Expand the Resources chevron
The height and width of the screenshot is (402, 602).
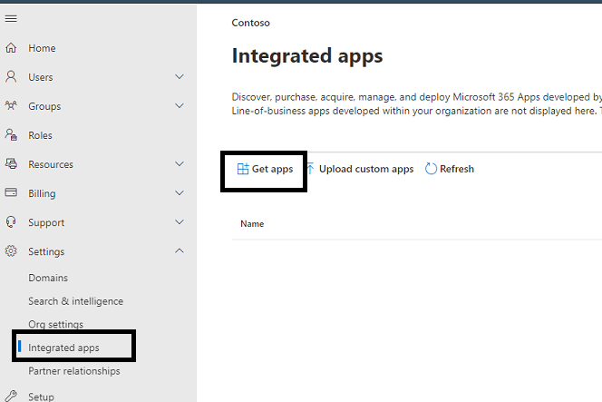coord(180,163)
